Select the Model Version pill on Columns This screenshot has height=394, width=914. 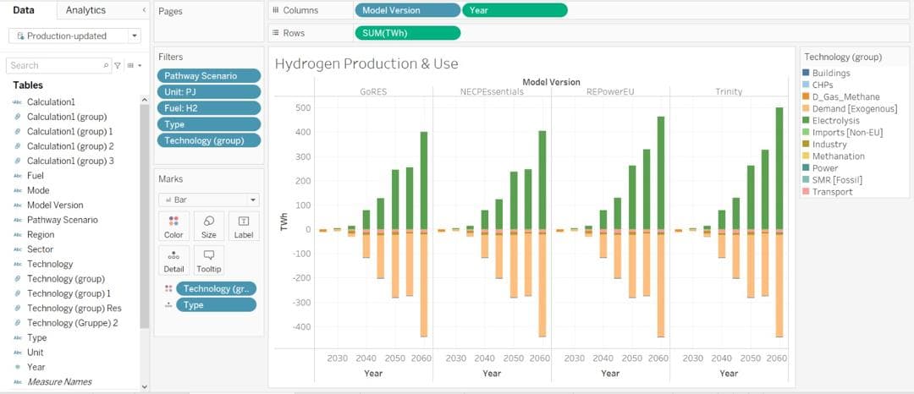(407, 10)
